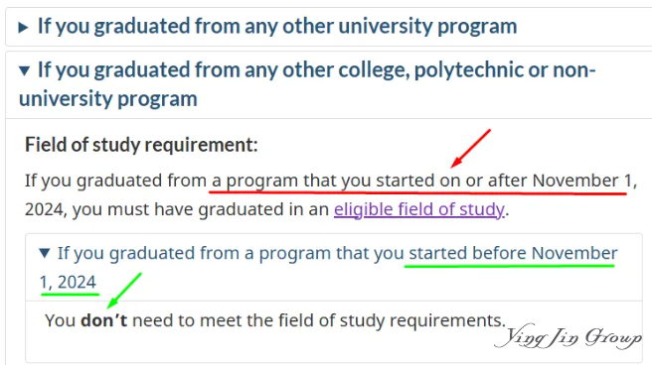Image resolution: width=652 pixels, height=368 pixels.
Task: Click the Ying Jin Group watermark
Action: [569, 336]
